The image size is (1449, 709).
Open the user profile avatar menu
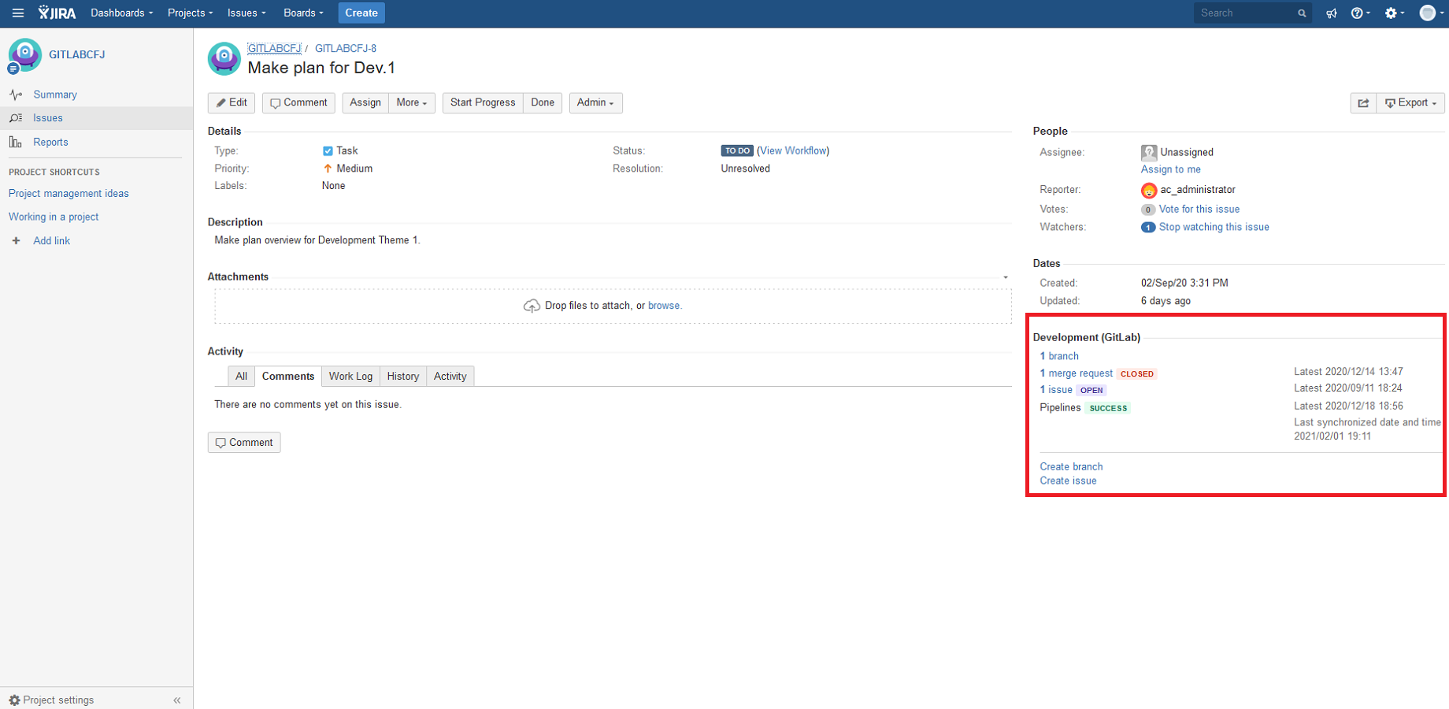pos(1431,13)
